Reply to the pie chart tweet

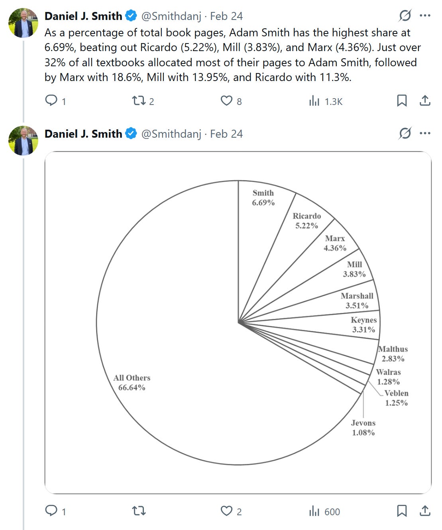click(x=51, y=511)
